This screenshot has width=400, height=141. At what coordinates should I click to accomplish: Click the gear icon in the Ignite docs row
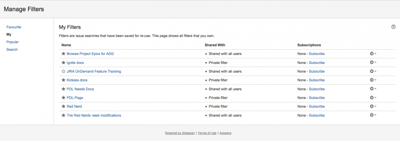tap(373, 63)
